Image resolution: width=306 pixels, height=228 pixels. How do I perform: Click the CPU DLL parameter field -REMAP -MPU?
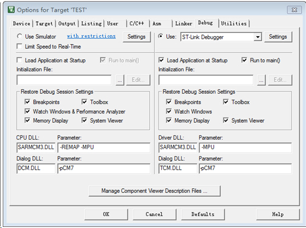click(104, 147)
